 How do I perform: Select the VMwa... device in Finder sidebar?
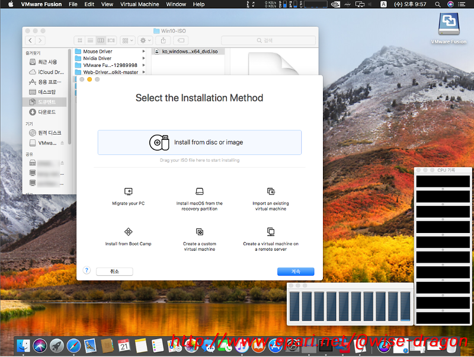click(44, 143)
